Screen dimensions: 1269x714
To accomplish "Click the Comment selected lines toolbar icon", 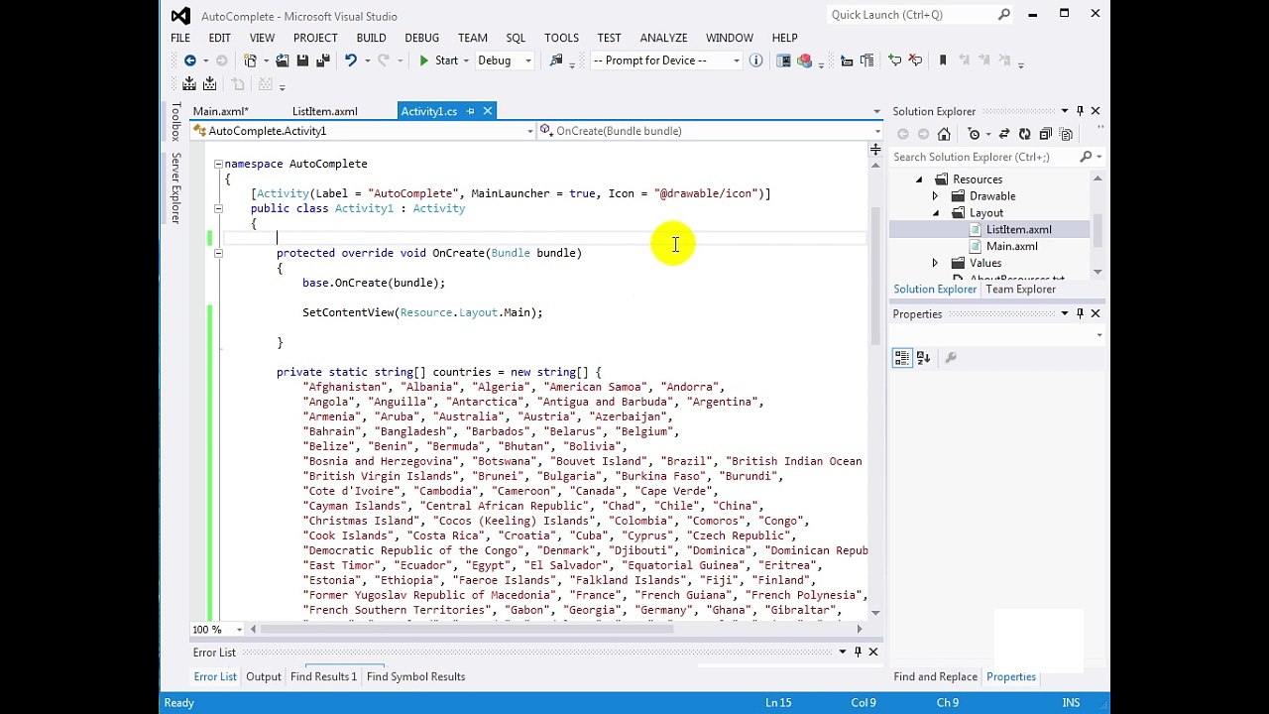I will coord(895,60).
